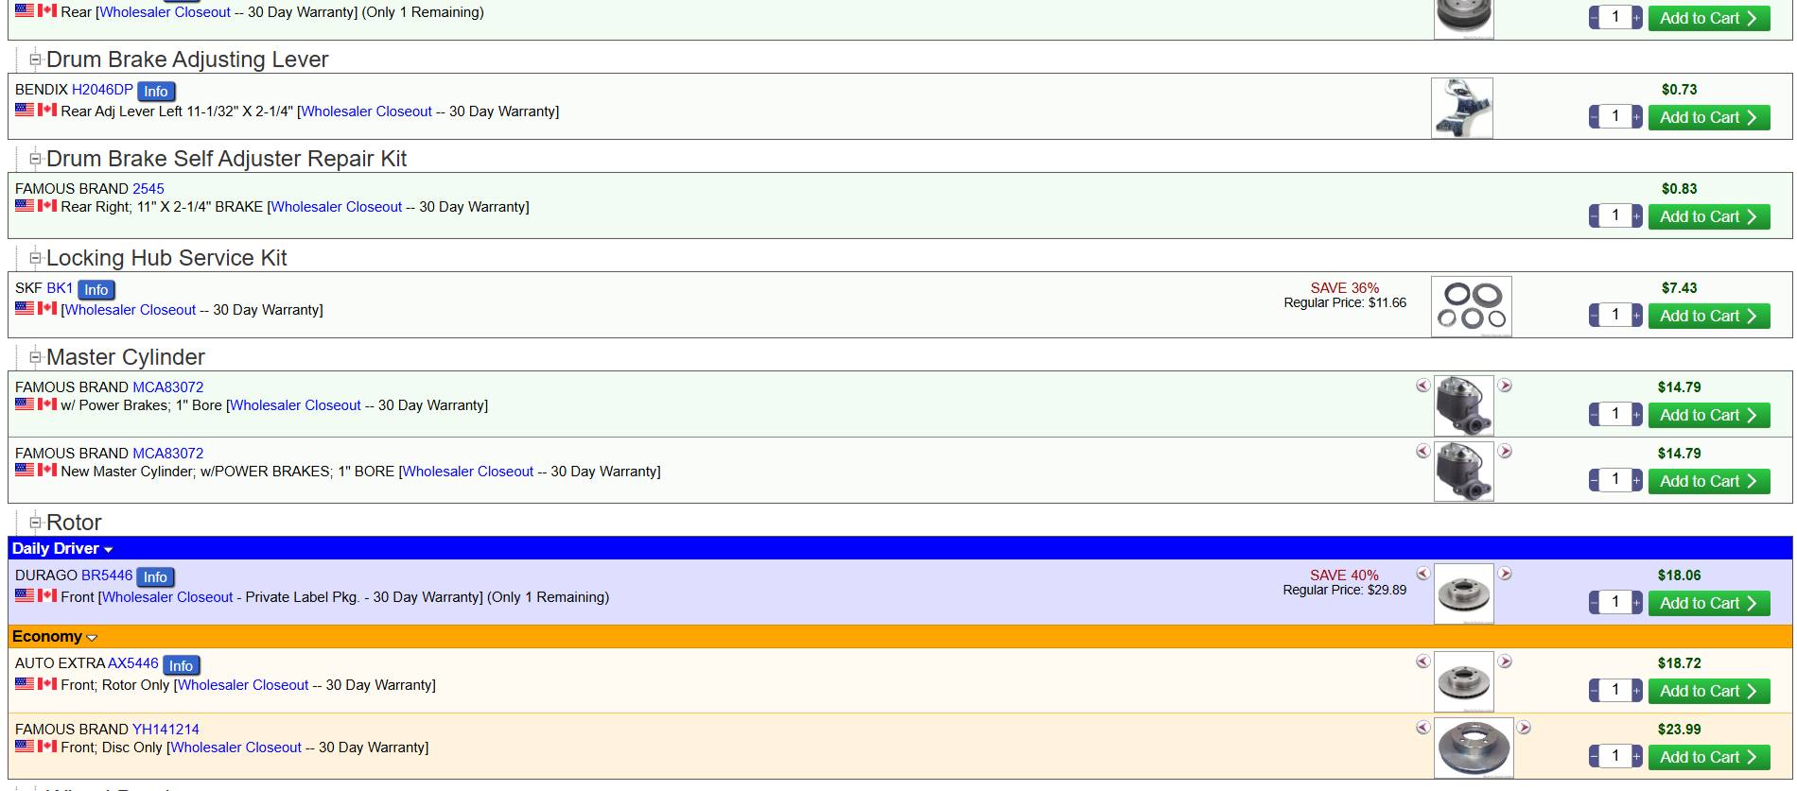Open Info for BENDIX H2046DP
Image resolution: width=1797 pixels, height=791 pixels.
tap(156, 91)
